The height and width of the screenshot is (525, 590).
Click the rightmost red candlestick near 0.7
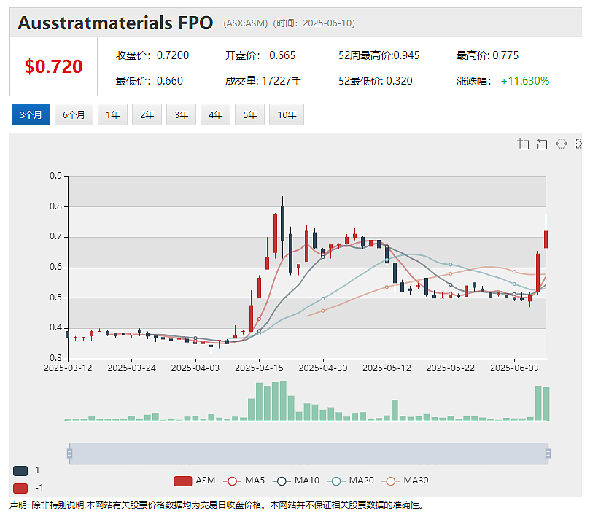tap(546, 239)
